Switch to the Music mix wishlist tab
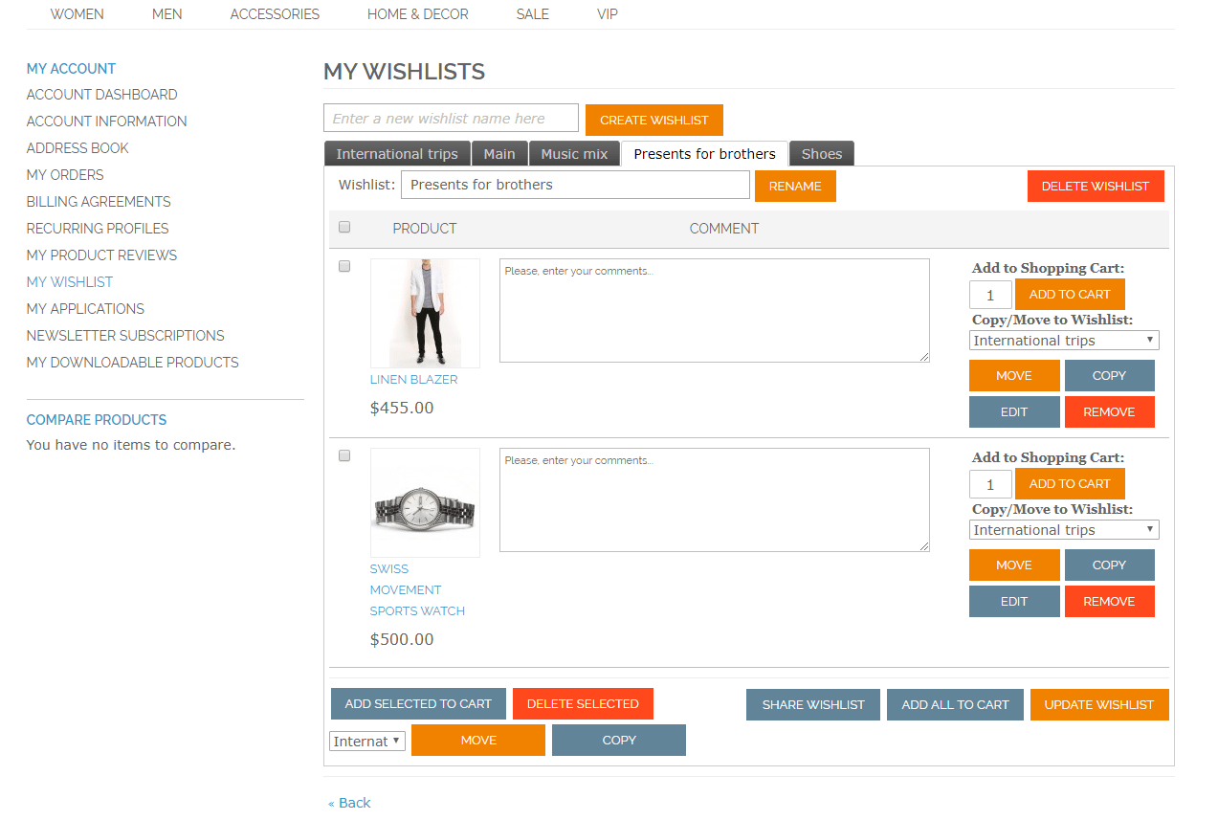The height and width of the screenshot is (820, 1218). coord(574,153)
